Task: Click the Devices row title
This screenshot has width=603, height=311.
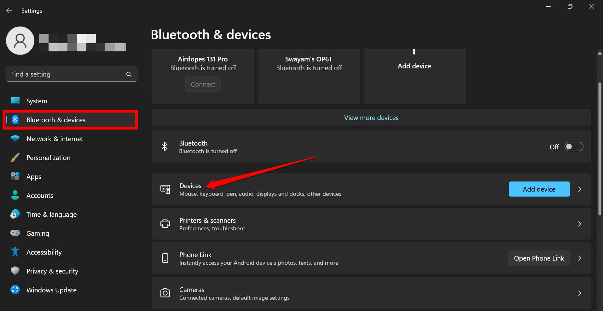Action: [190, 186]
